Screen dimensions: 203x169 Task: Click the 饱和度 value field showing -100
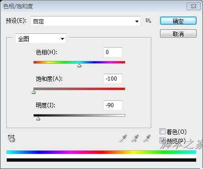click(x=113, y=79)
